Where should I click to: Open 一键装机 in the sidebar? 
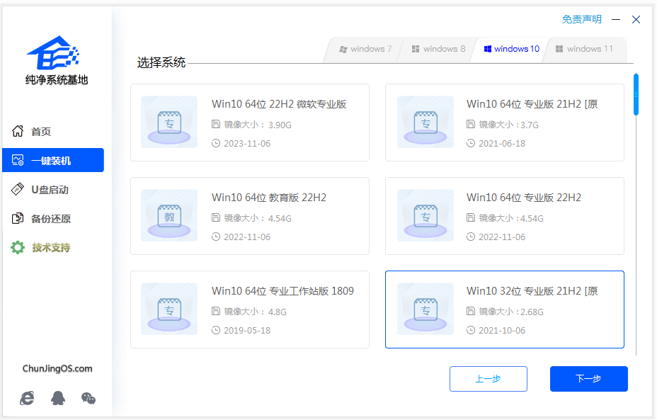[x=53, y=160]
